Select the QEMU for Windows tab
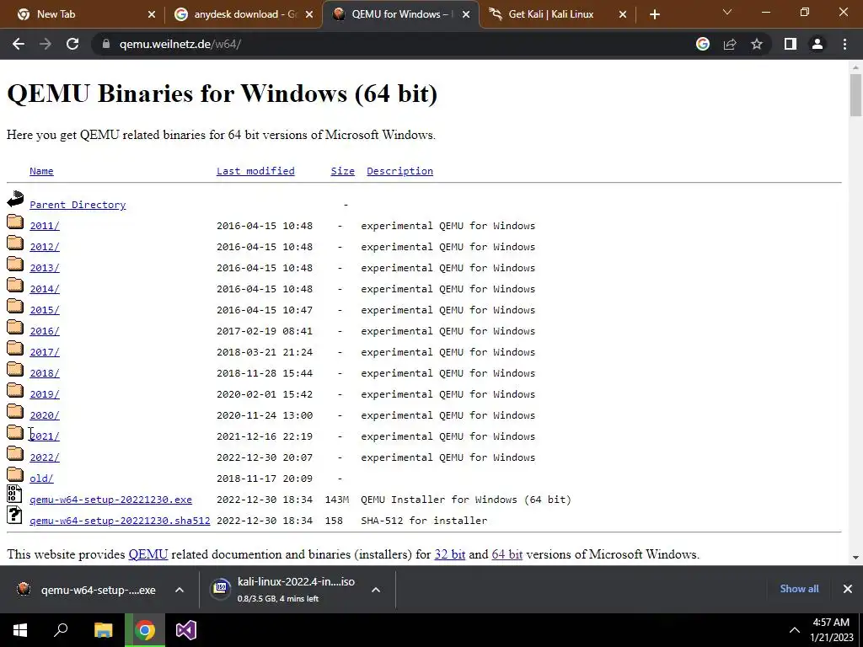 tap(402, 14)
